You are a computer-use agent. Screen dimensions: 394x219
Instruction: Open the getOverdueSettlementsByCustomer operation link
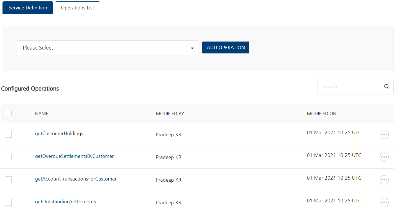[x=74, y=156]
